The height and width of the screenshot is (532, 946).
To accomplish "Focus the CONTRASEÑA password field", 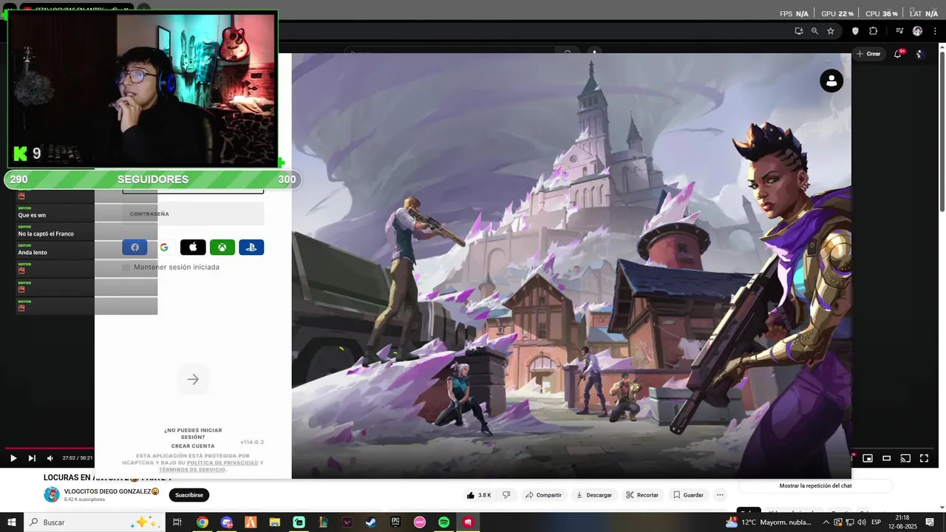I will (x=193, y=214).
